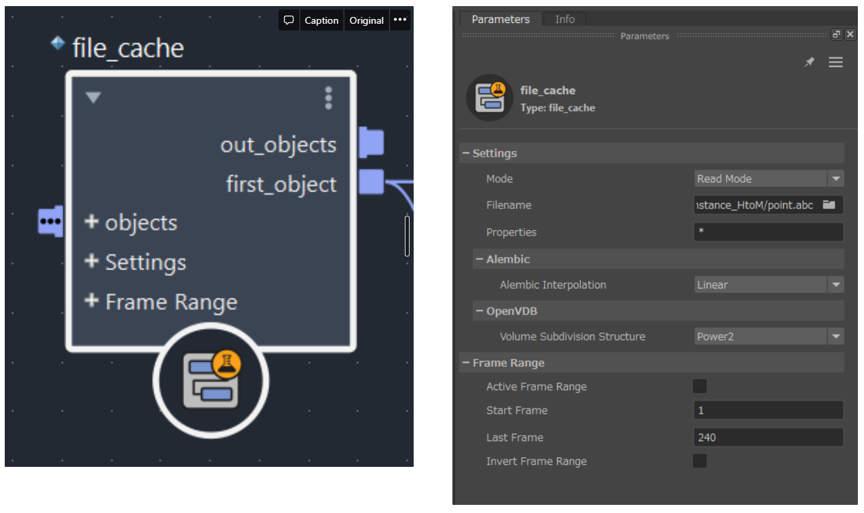This screenshot has height=513, width=864.
Task: Click the Start Frame field
Action: click(x=769, y=410)
